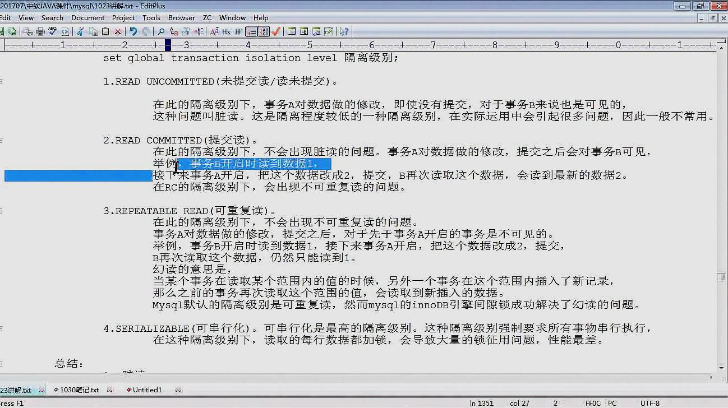
Task: Click the Copy icon
Action: point(93,32)
